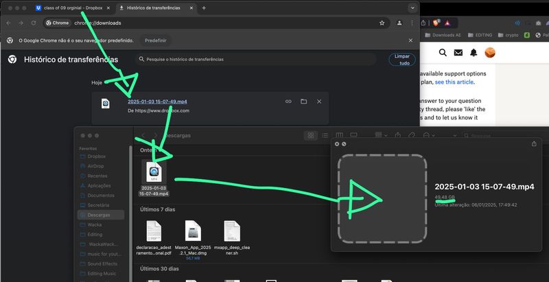This screenshot has height=282, width=549.
Task: Expand Chrome tab search dropdown arrow
Action: [412, 8]
